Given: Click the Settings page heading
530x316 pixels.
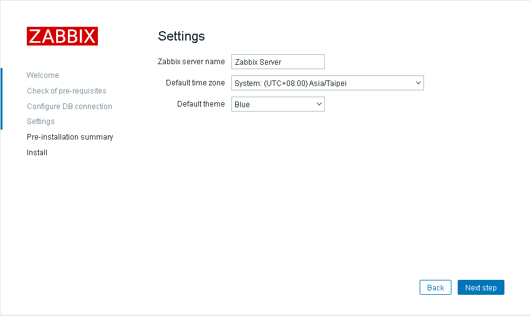Looking at the screenshot, I should [181, 36].
